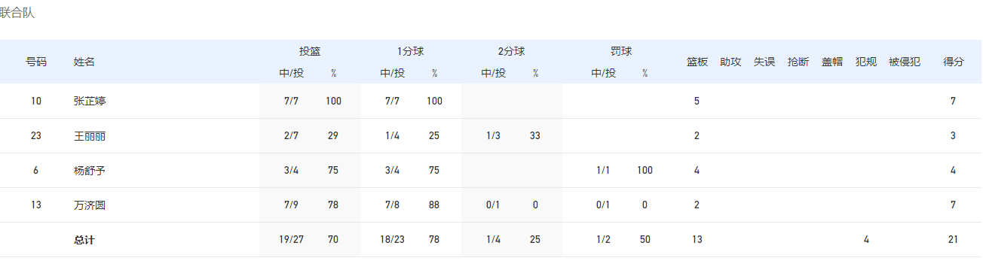Click total rebounds value 13
Viewport: 983px width, 276px height.
pos(697,240)
